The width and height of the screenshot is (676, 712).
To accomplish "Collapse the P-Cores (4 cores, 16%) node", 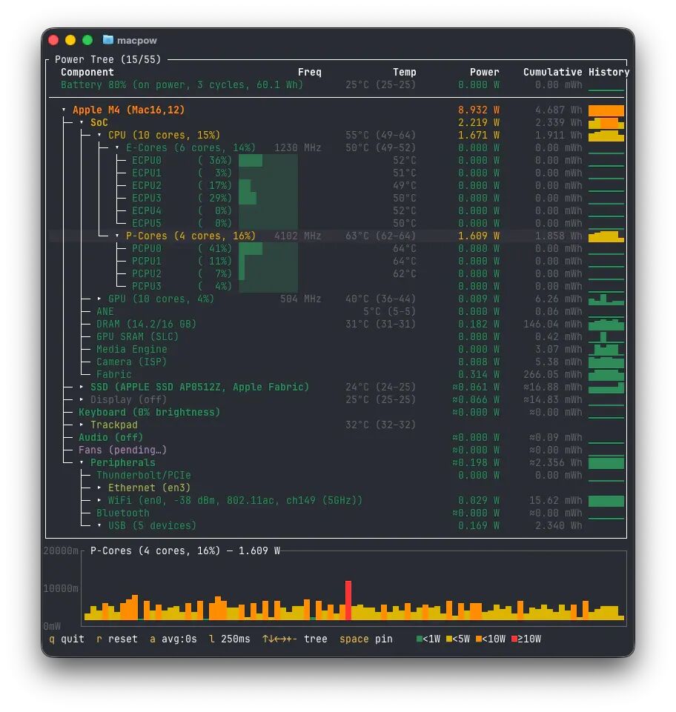I will click(x=117, y=236).
